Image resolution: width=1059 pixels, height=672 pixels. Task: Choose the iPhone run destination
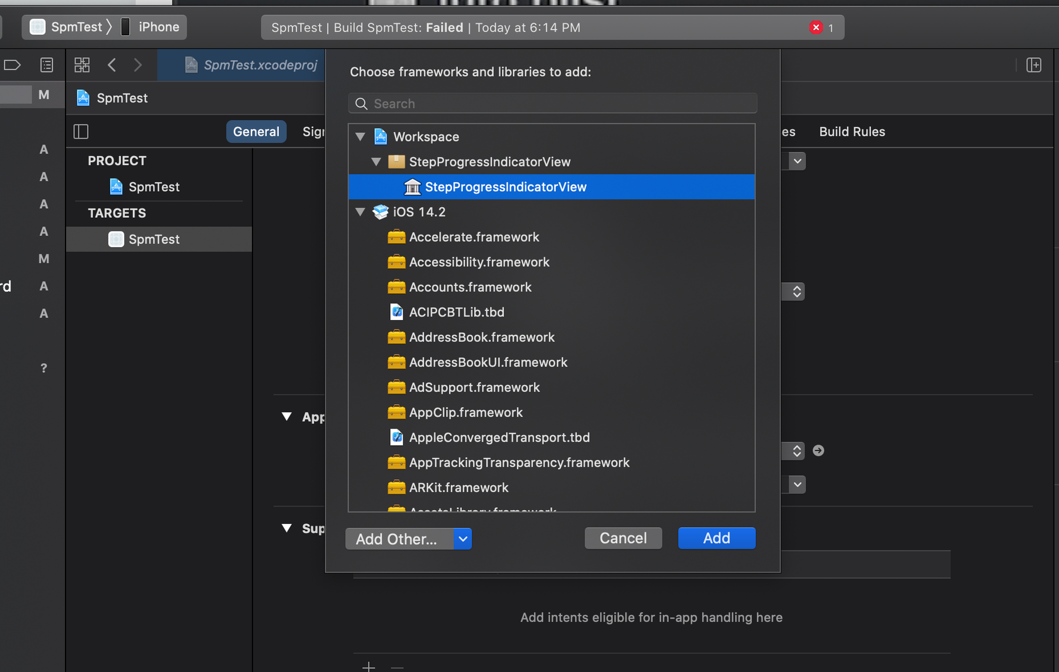click(150, 27)
